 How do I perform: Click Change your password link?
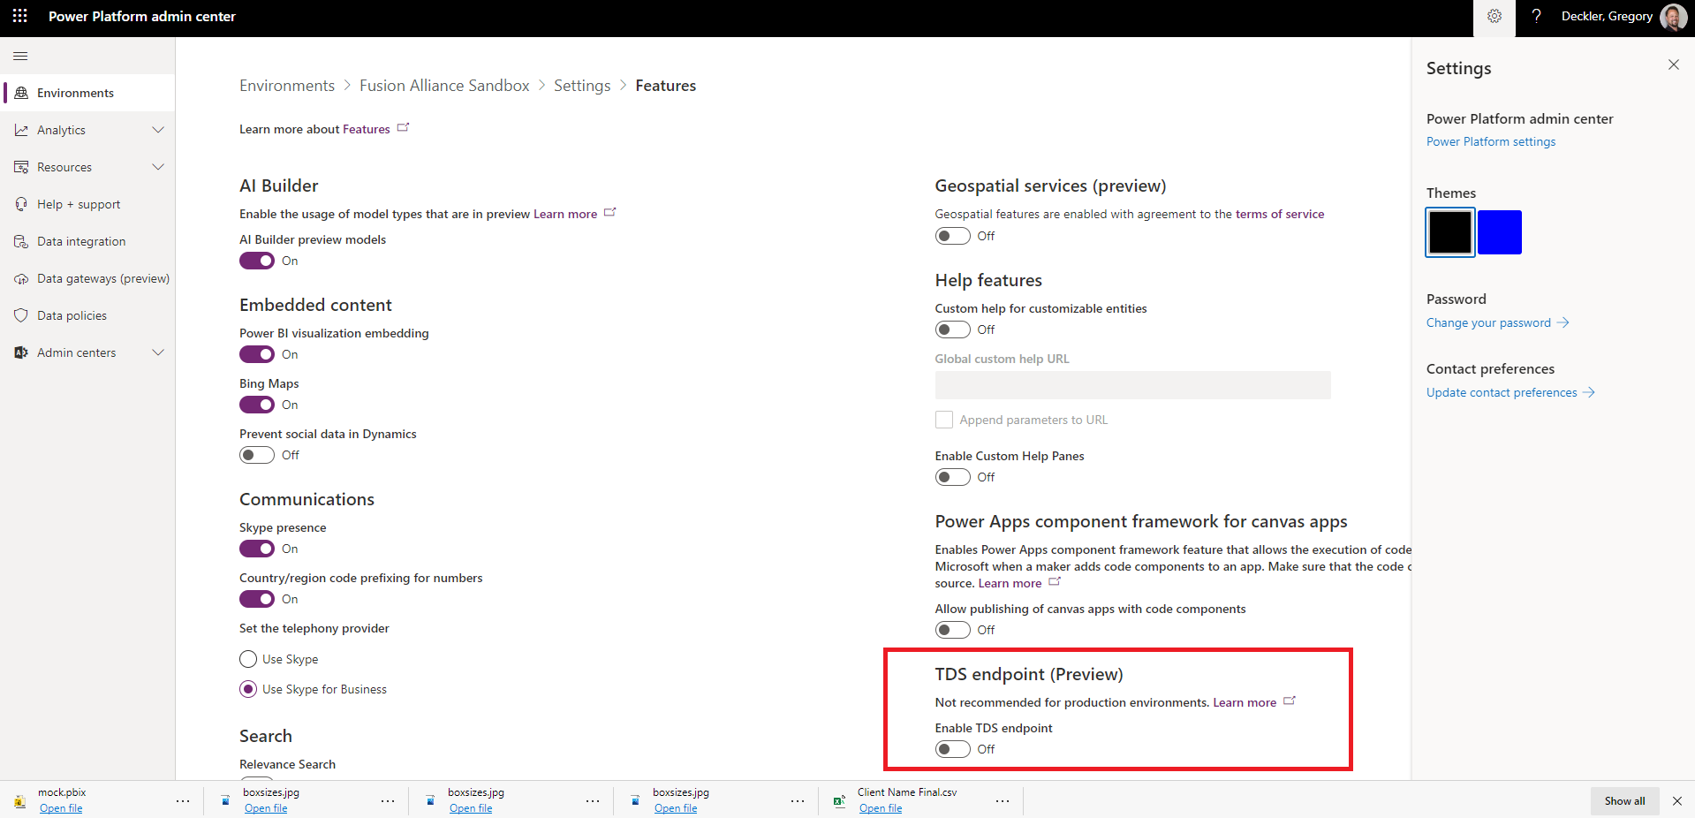point(1497,322)
